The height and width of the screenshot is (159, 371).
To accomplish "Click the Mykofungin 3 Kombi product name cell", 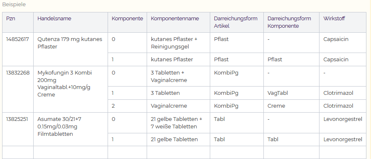I will pyautogui.click(x=71, y=89).
